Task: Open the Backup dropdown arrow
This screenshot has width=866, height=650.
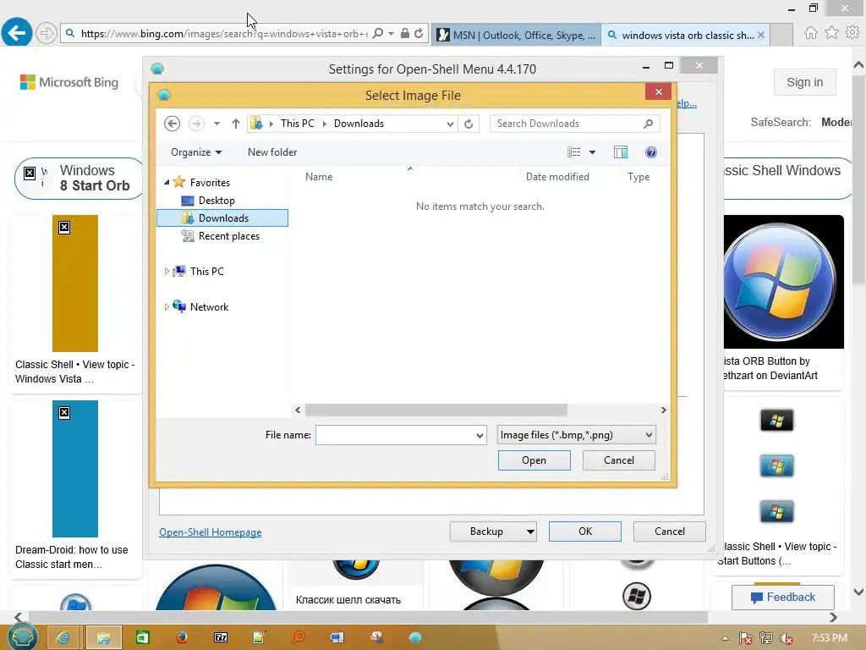Action: tap(530, 532)
